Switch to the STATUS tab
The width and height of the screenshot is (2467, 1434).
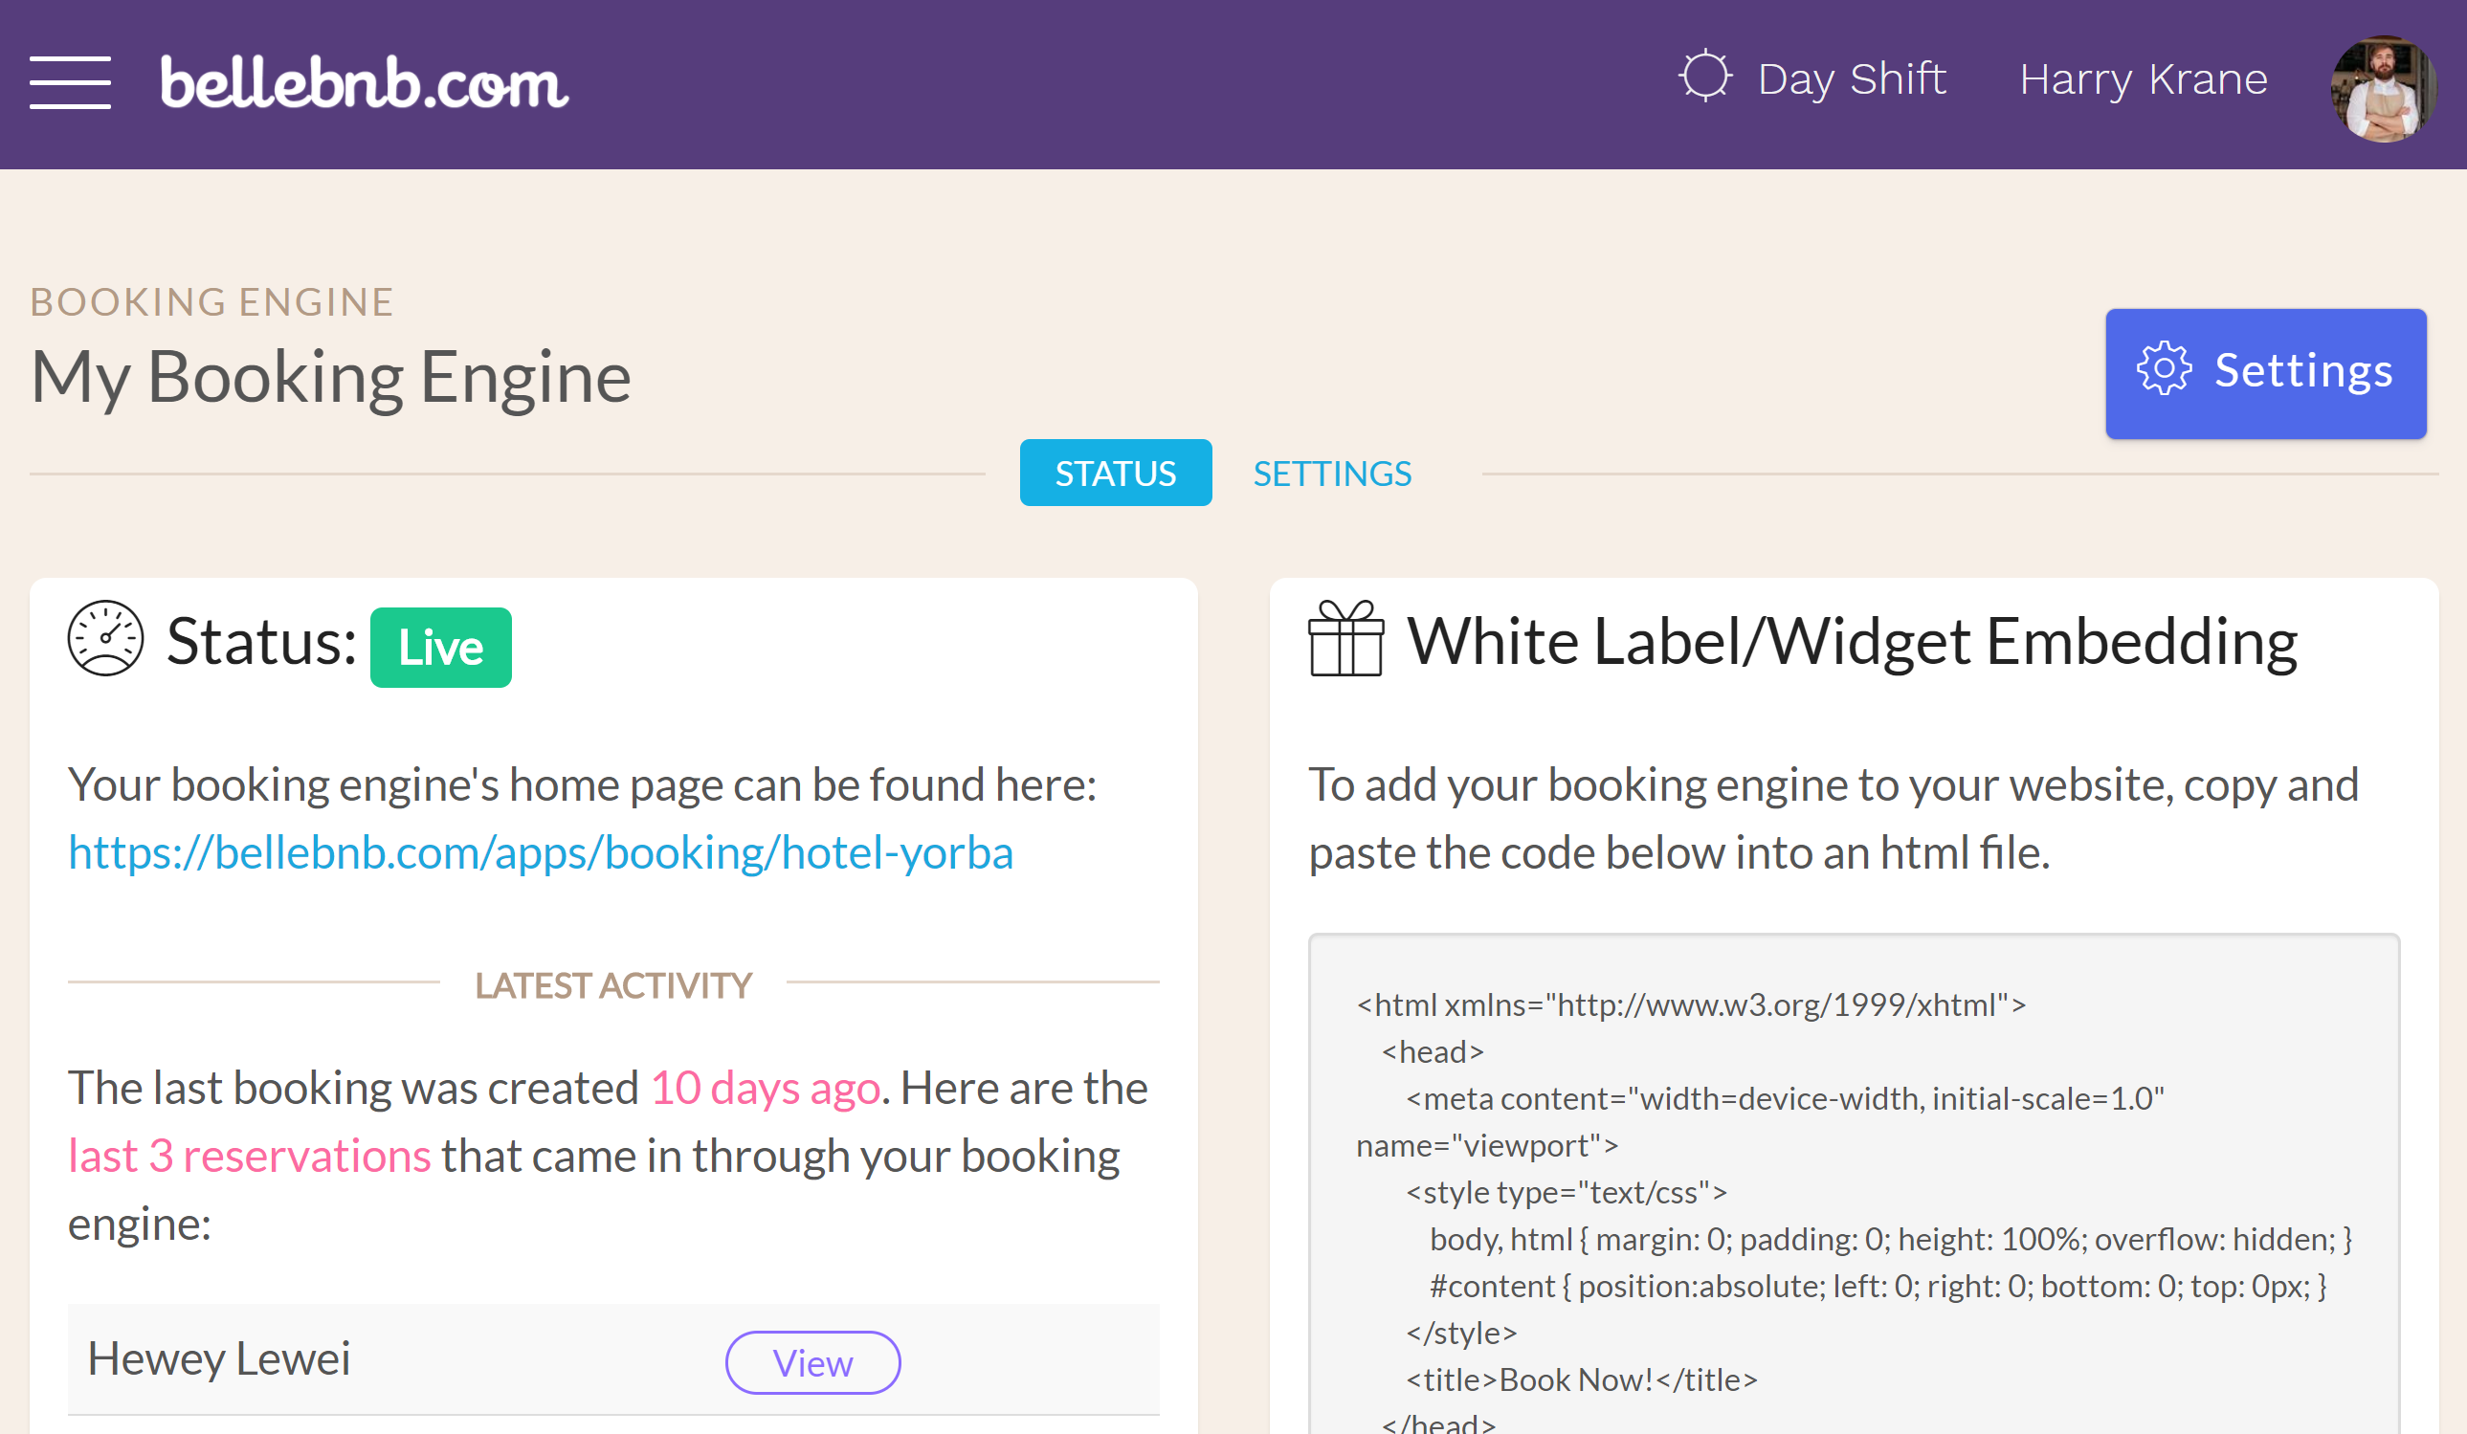point(1115,473)
